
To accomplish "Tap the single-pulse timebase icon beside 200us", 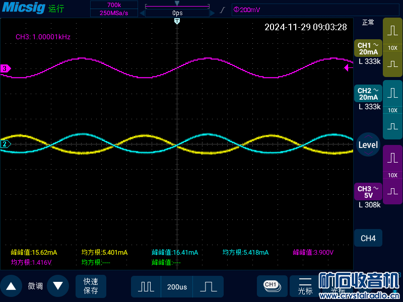I will pos(208,286).
